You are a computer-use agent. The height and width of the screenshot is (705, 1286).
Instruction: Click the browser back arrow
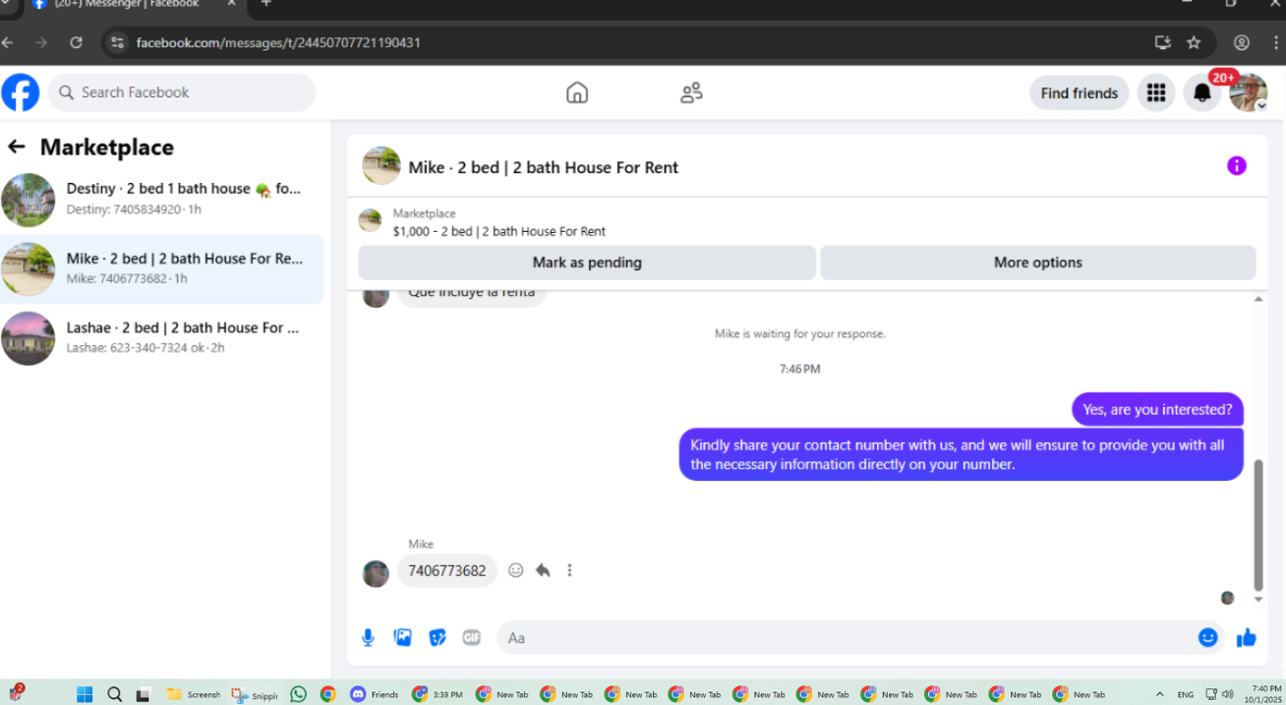[8, 42]
